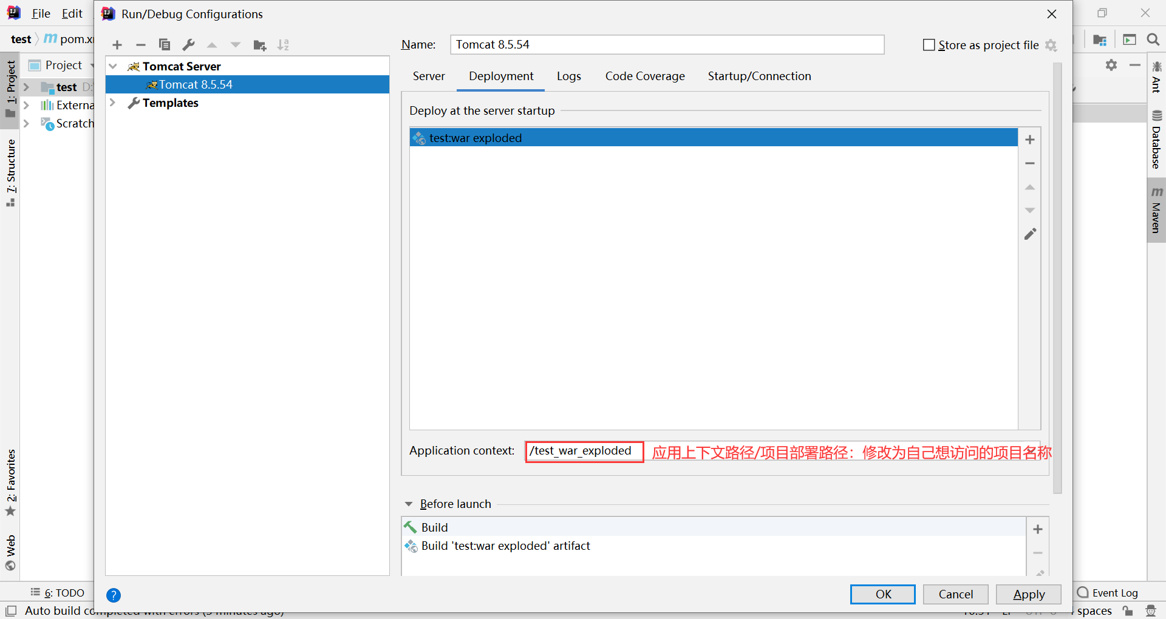Add new configuration with plus icon

pyautogui.click(x=117, y=45)
